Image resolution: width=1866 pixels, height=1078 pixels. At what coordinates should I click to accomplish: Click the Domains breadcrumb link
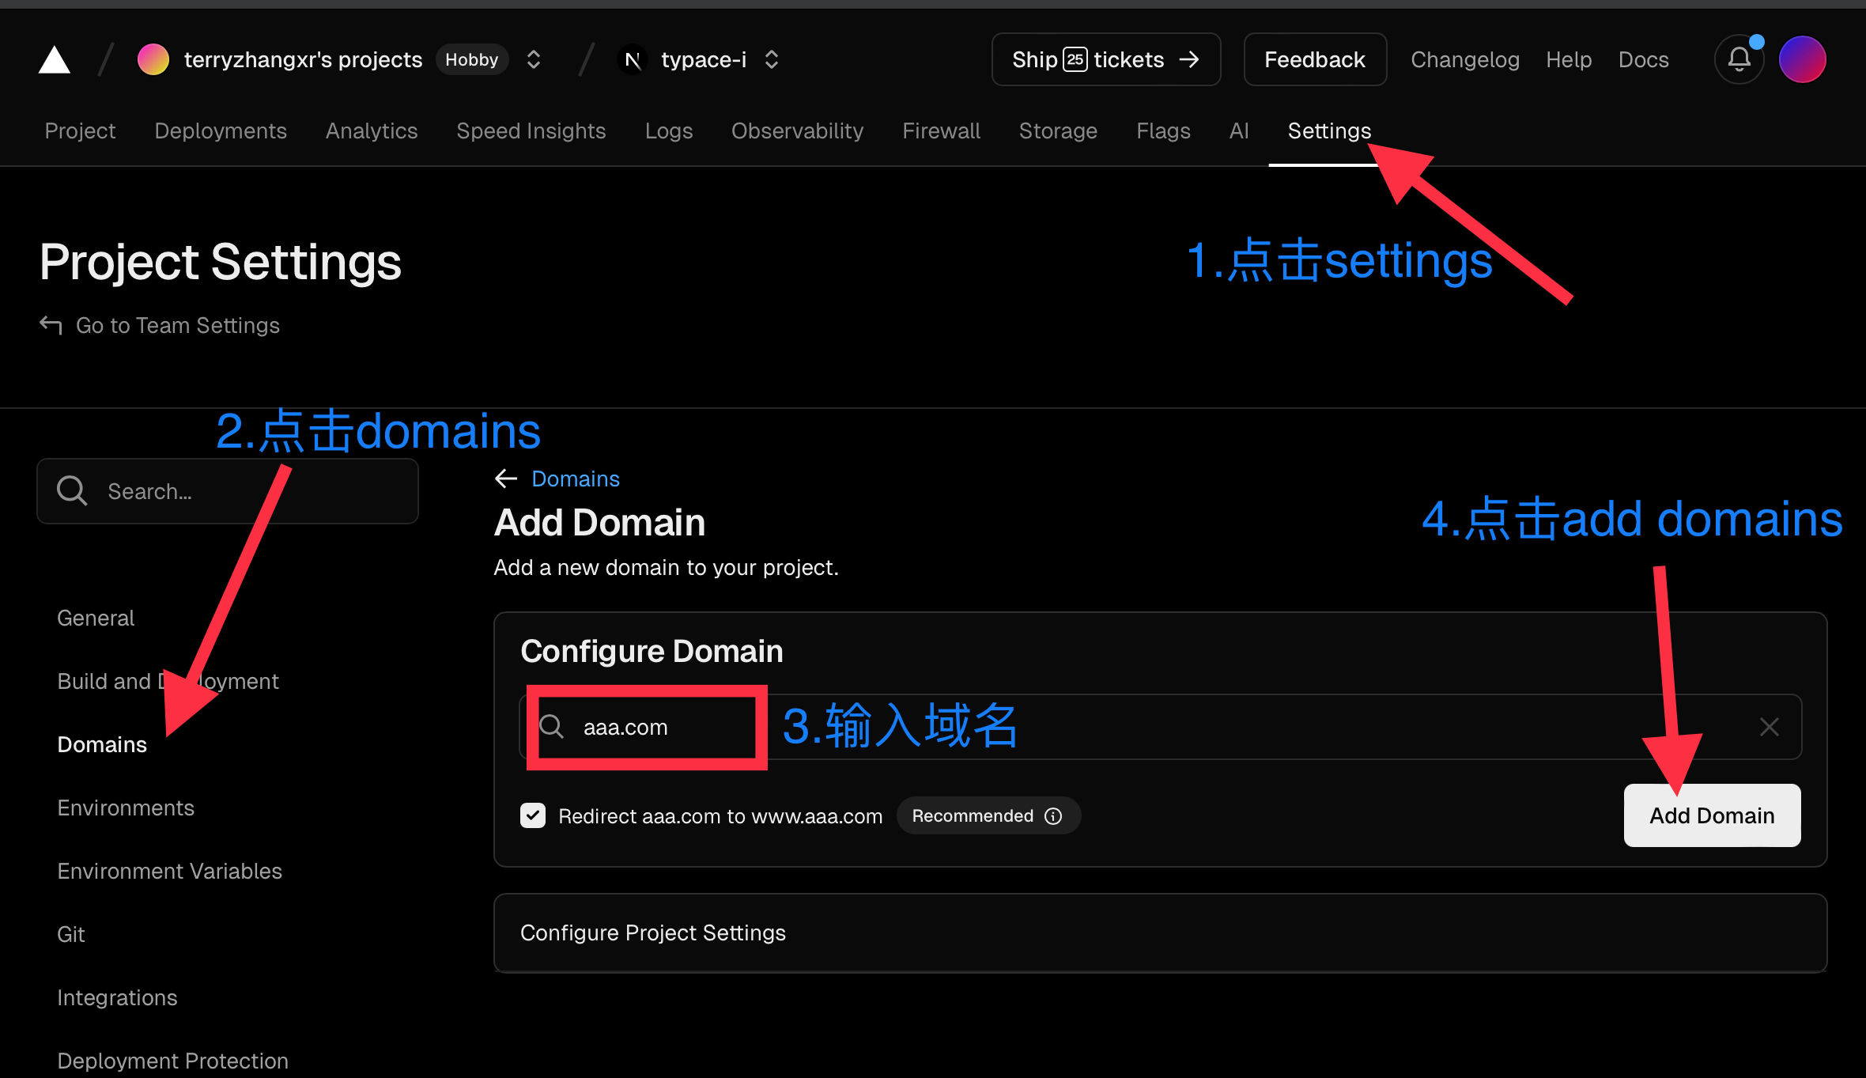576,478
